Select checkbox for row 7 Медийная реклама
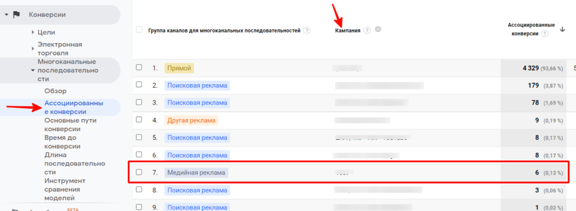 point(138,172)
